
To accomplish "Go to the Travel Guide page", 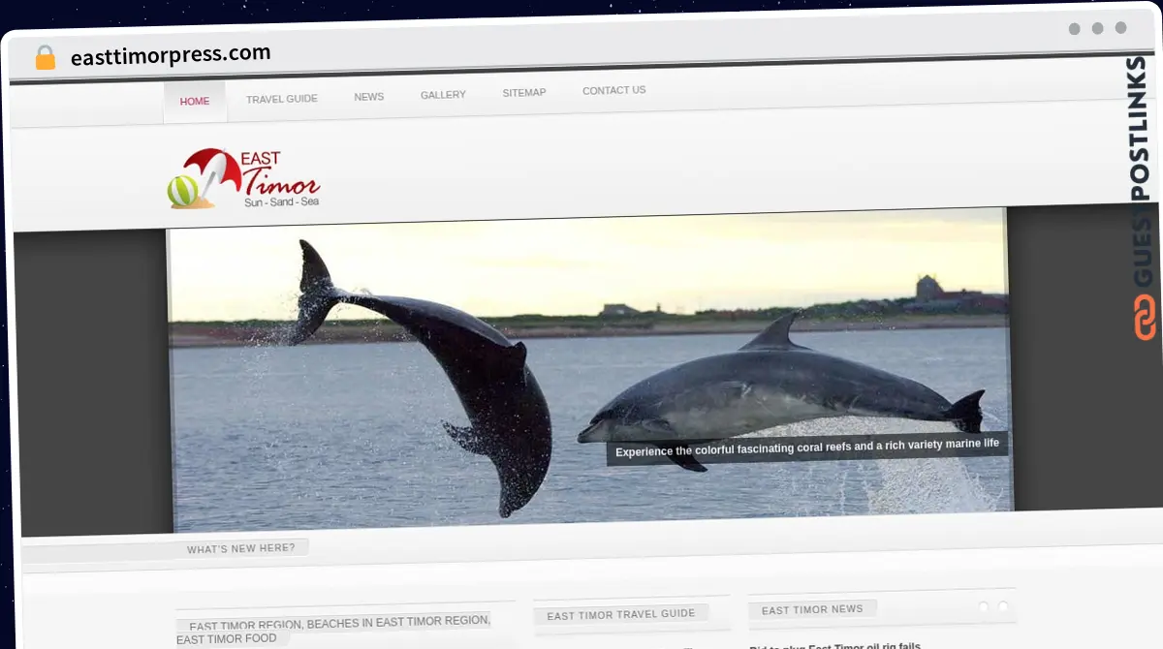I will pos(281,99).
